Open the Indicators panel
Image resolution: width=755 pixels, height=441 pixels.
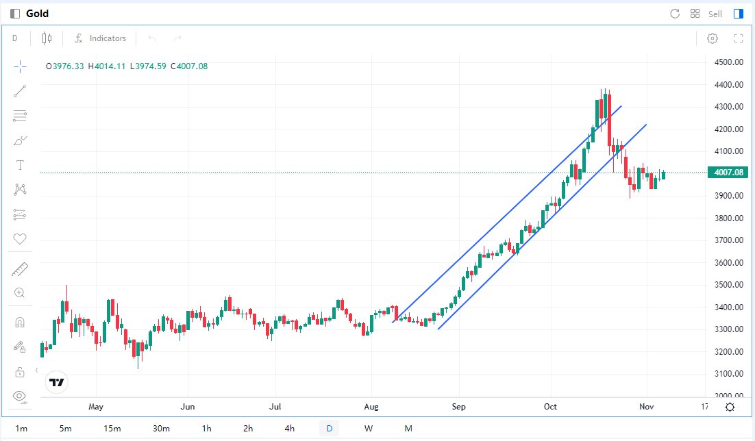coord(100,38)
